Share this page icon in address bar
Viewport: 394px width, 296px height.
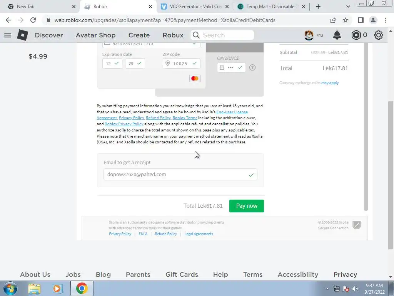tap(333, 20)
